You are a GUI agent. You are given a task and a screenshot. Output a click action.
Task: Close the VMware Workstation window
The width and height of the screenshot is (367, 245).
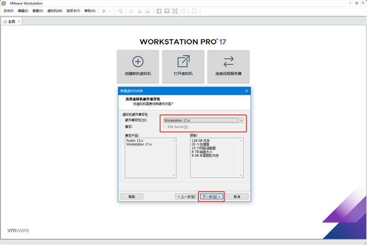(x=363, y=3)
